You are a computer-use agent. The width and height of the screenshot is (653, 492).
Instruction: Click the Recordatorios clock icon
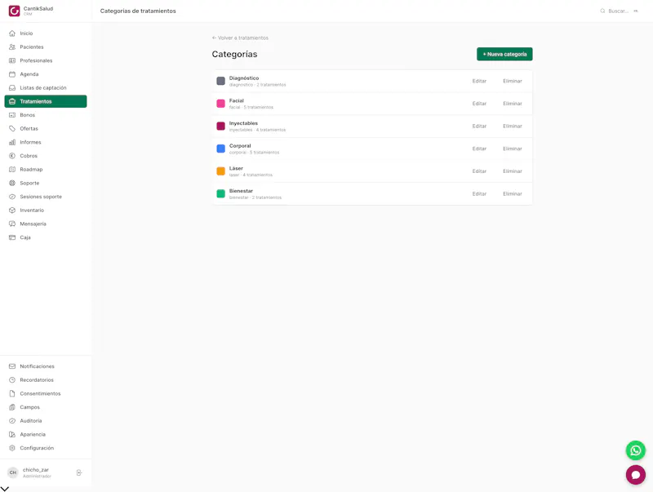12,380
